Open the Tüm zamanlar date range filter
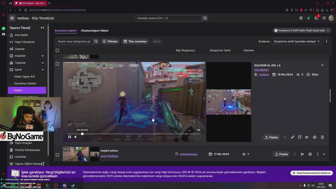 pyautogui.click(x=135, y=41)
